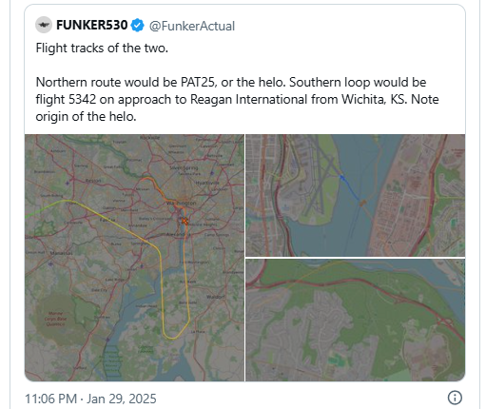The width and height of the screenshot is (486, 409).
Task: Click the Manassas label on the map
Action: tap(61, 253)
